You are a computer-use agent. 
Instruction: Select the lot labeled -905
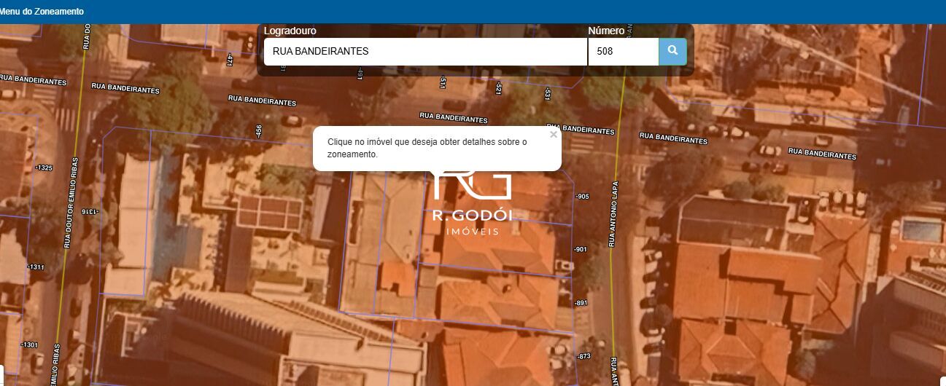point(581,197)
